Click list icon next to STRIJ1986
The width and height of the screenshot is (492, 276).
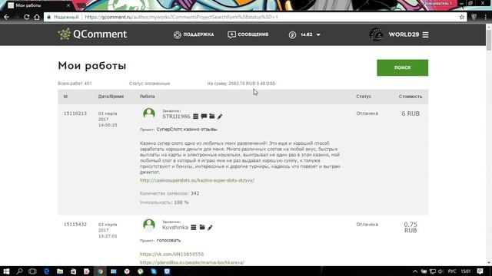point(195,117)
